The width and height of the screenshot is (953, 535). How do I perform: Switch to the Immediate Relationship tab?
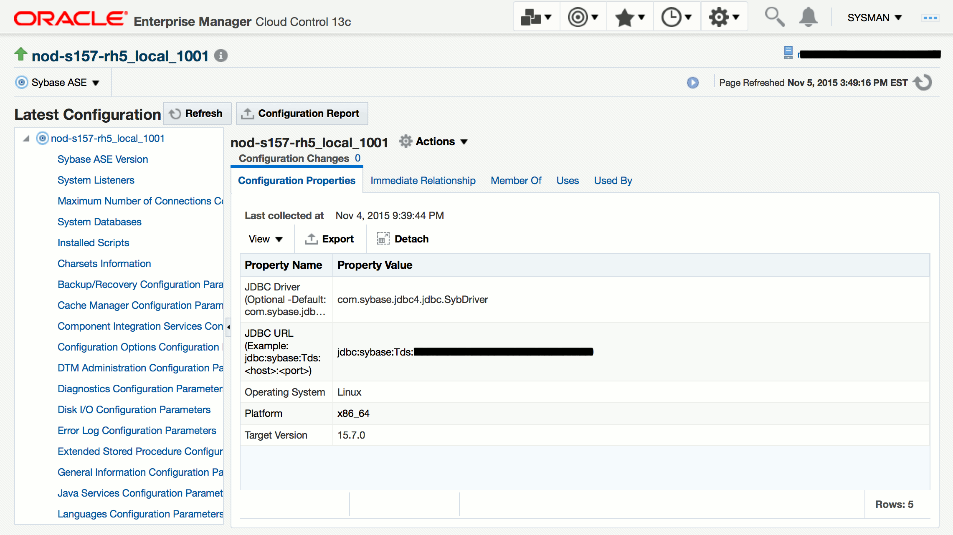coord(423,181)
